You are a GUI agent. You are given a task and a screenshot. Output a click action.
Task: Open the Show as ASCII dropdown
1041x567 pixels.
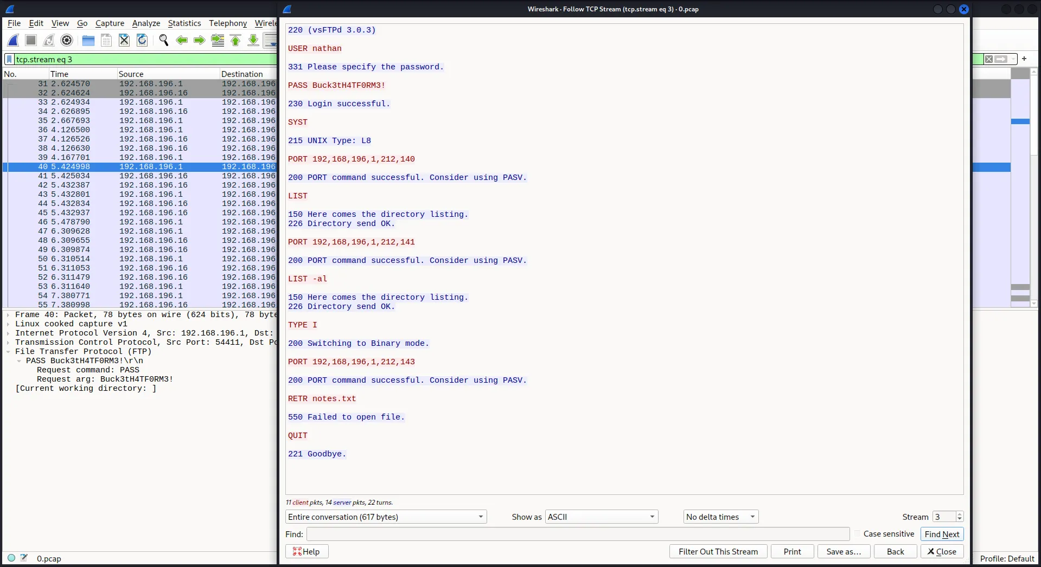(x=601, y=517)
